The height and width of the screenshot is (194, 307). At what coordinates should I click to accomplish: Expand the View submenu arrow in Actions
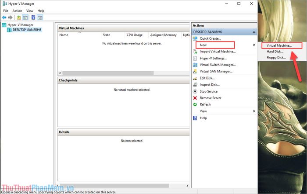point(254,111)
